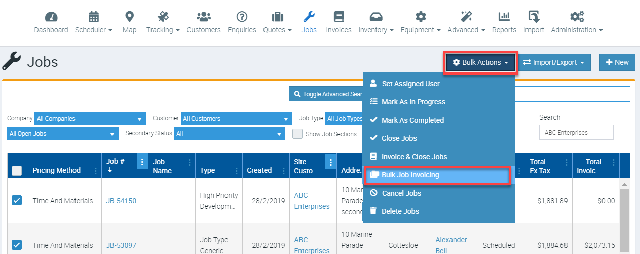Open the Invoices book icon

coord(338,17)
